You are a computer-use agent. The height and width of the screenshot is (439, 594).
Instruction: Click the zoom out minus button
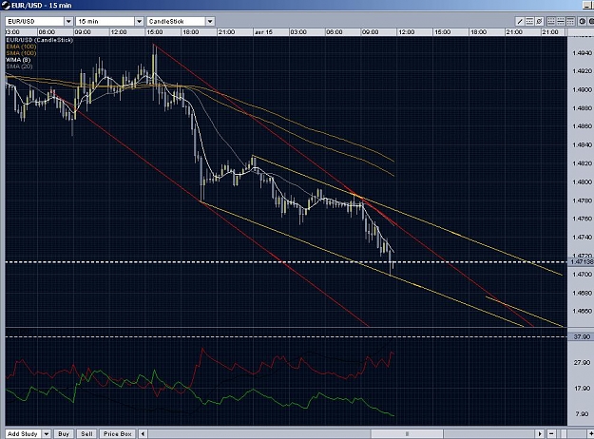click(551, 433)
